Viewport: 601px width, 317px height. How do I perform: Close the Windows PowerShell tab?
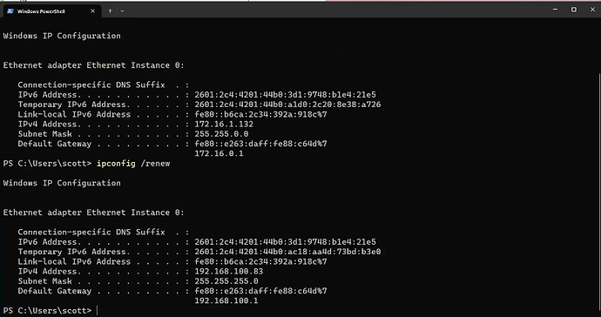click(x=92, y=11)
